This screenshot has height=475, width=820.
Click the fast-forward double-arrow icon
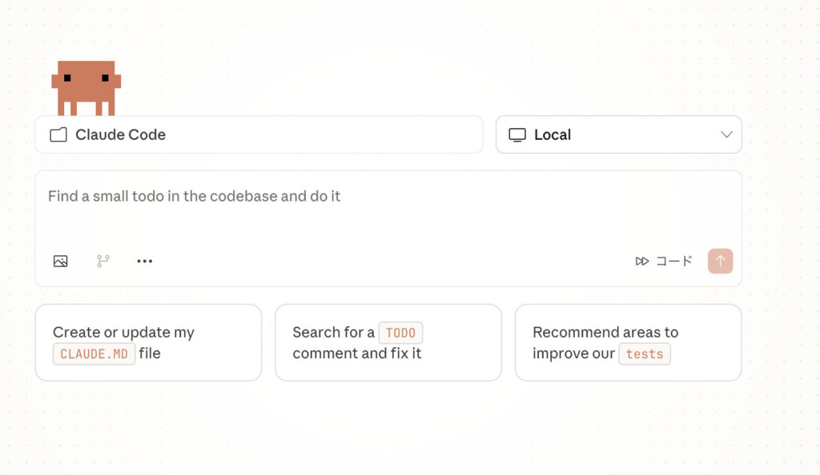click(x=642, y=261)
